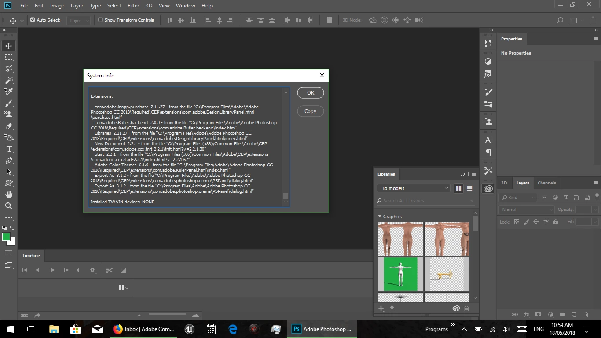Open the Timeline frame options dropdown
The width and height of the screenshot is (601, 338).
(x=124, y=288)
